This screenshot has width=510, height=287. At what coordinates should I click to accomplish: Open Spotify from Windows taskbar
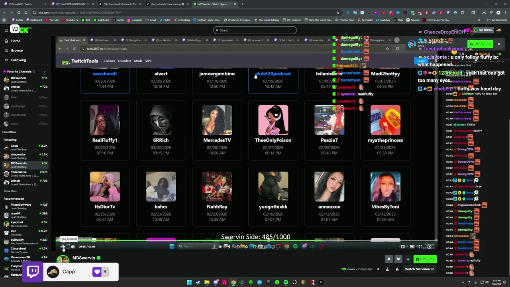click(x=286, y=283)
